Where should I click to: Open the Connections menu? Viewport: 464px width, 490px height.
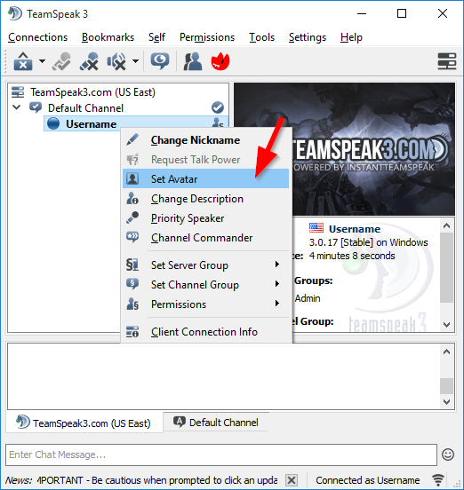tap(37, 37)
